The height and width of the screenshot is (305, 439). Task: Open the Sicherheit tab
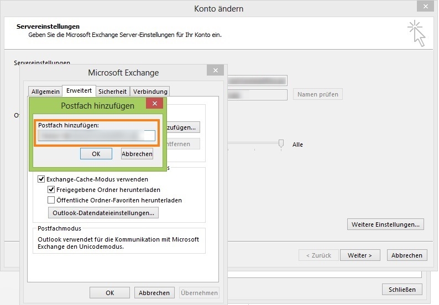point(112,92)
